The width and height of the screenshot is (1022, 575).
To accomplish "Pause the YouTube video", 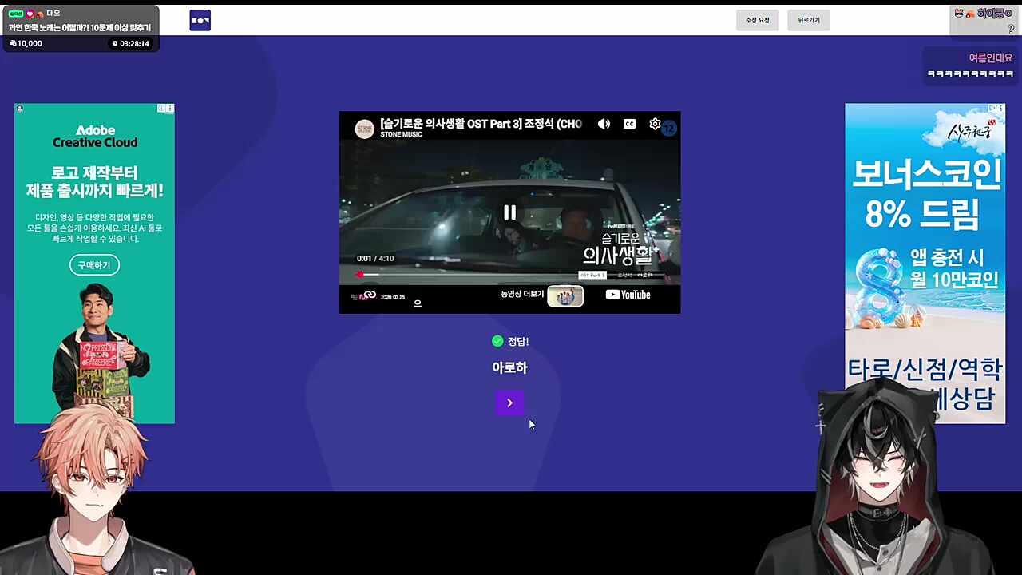I will 509,212.
